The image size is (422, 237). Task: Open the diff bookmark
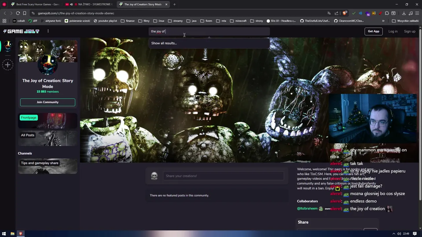coord(33,21)
